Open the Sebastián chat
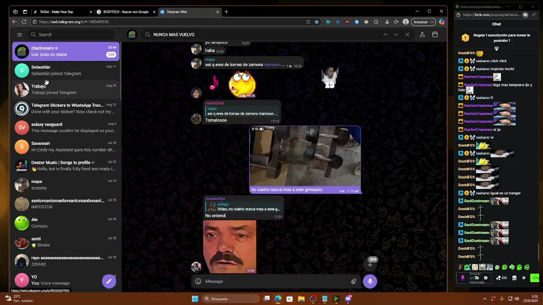Viewport: 543px width, 305px height. click(66, 70)
